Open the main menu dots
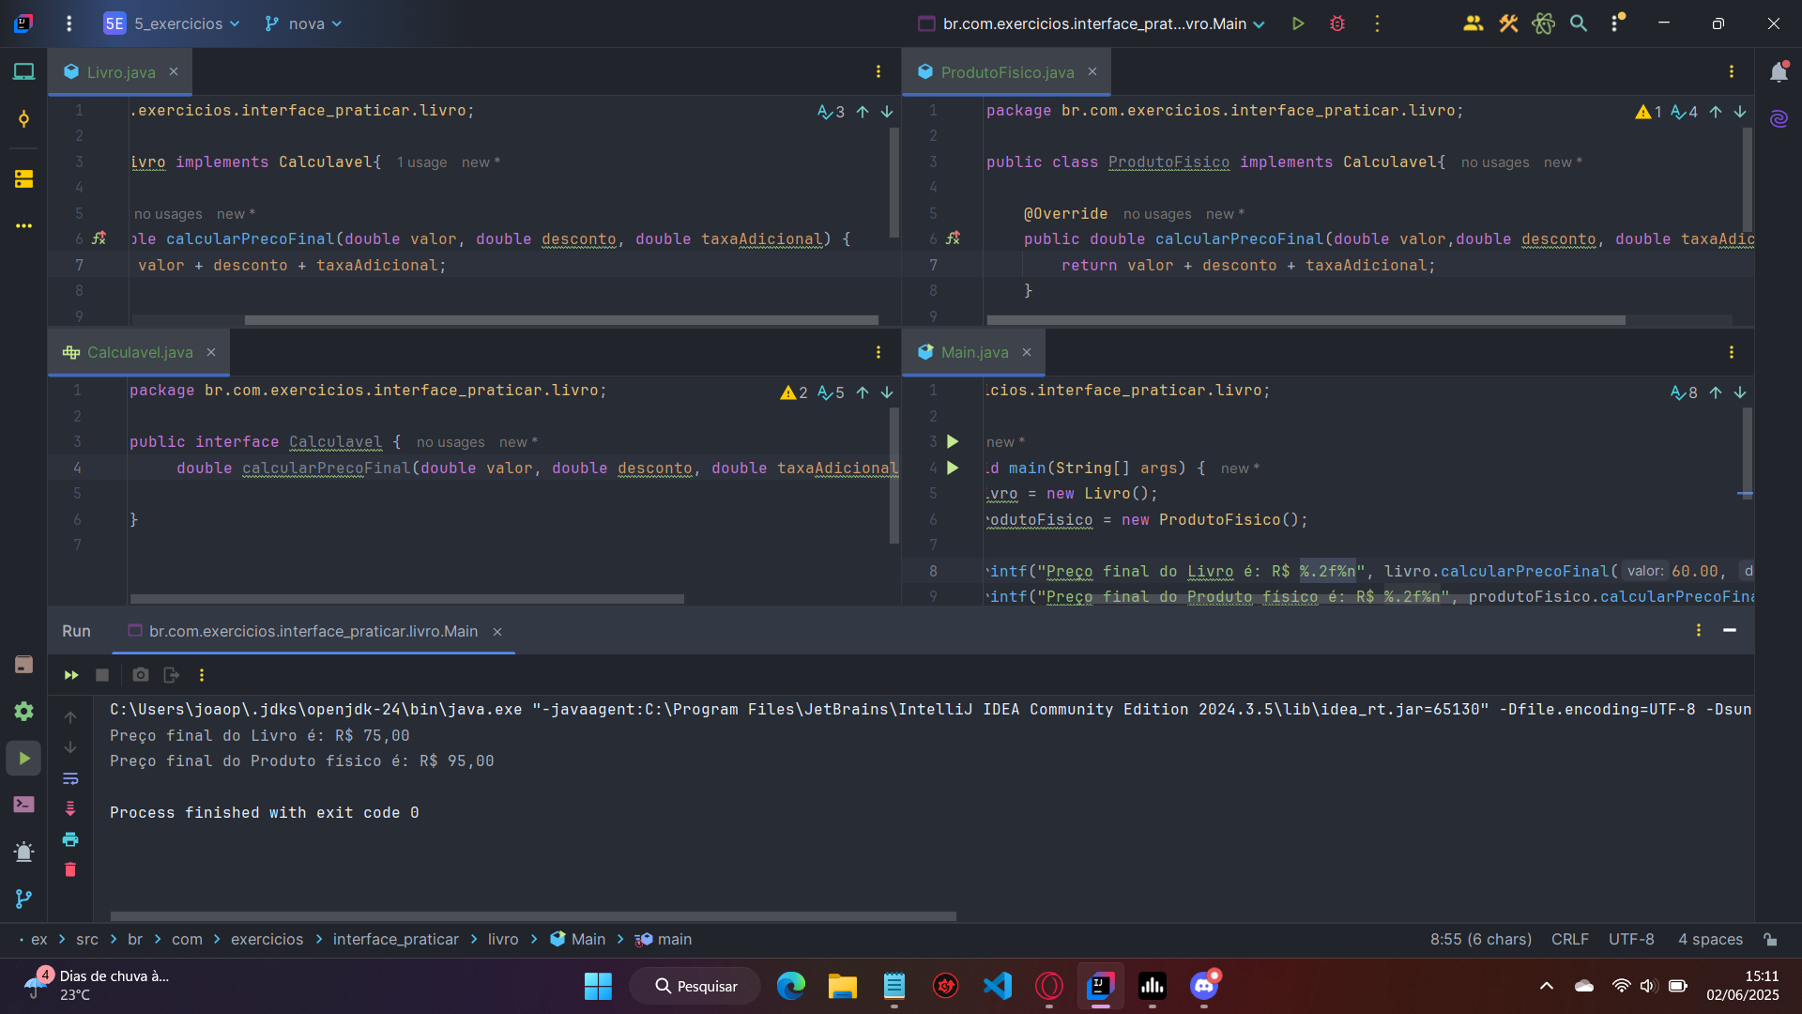This screenshot has width=1802, height=1014. (69, 23)
